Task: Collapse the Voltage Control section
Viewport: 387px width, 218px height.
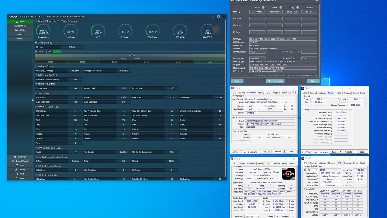Action: coord(36,66)
